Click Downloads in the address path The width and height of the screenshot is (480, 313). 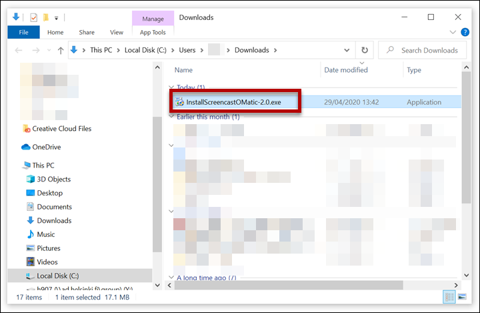click(251, 50)
